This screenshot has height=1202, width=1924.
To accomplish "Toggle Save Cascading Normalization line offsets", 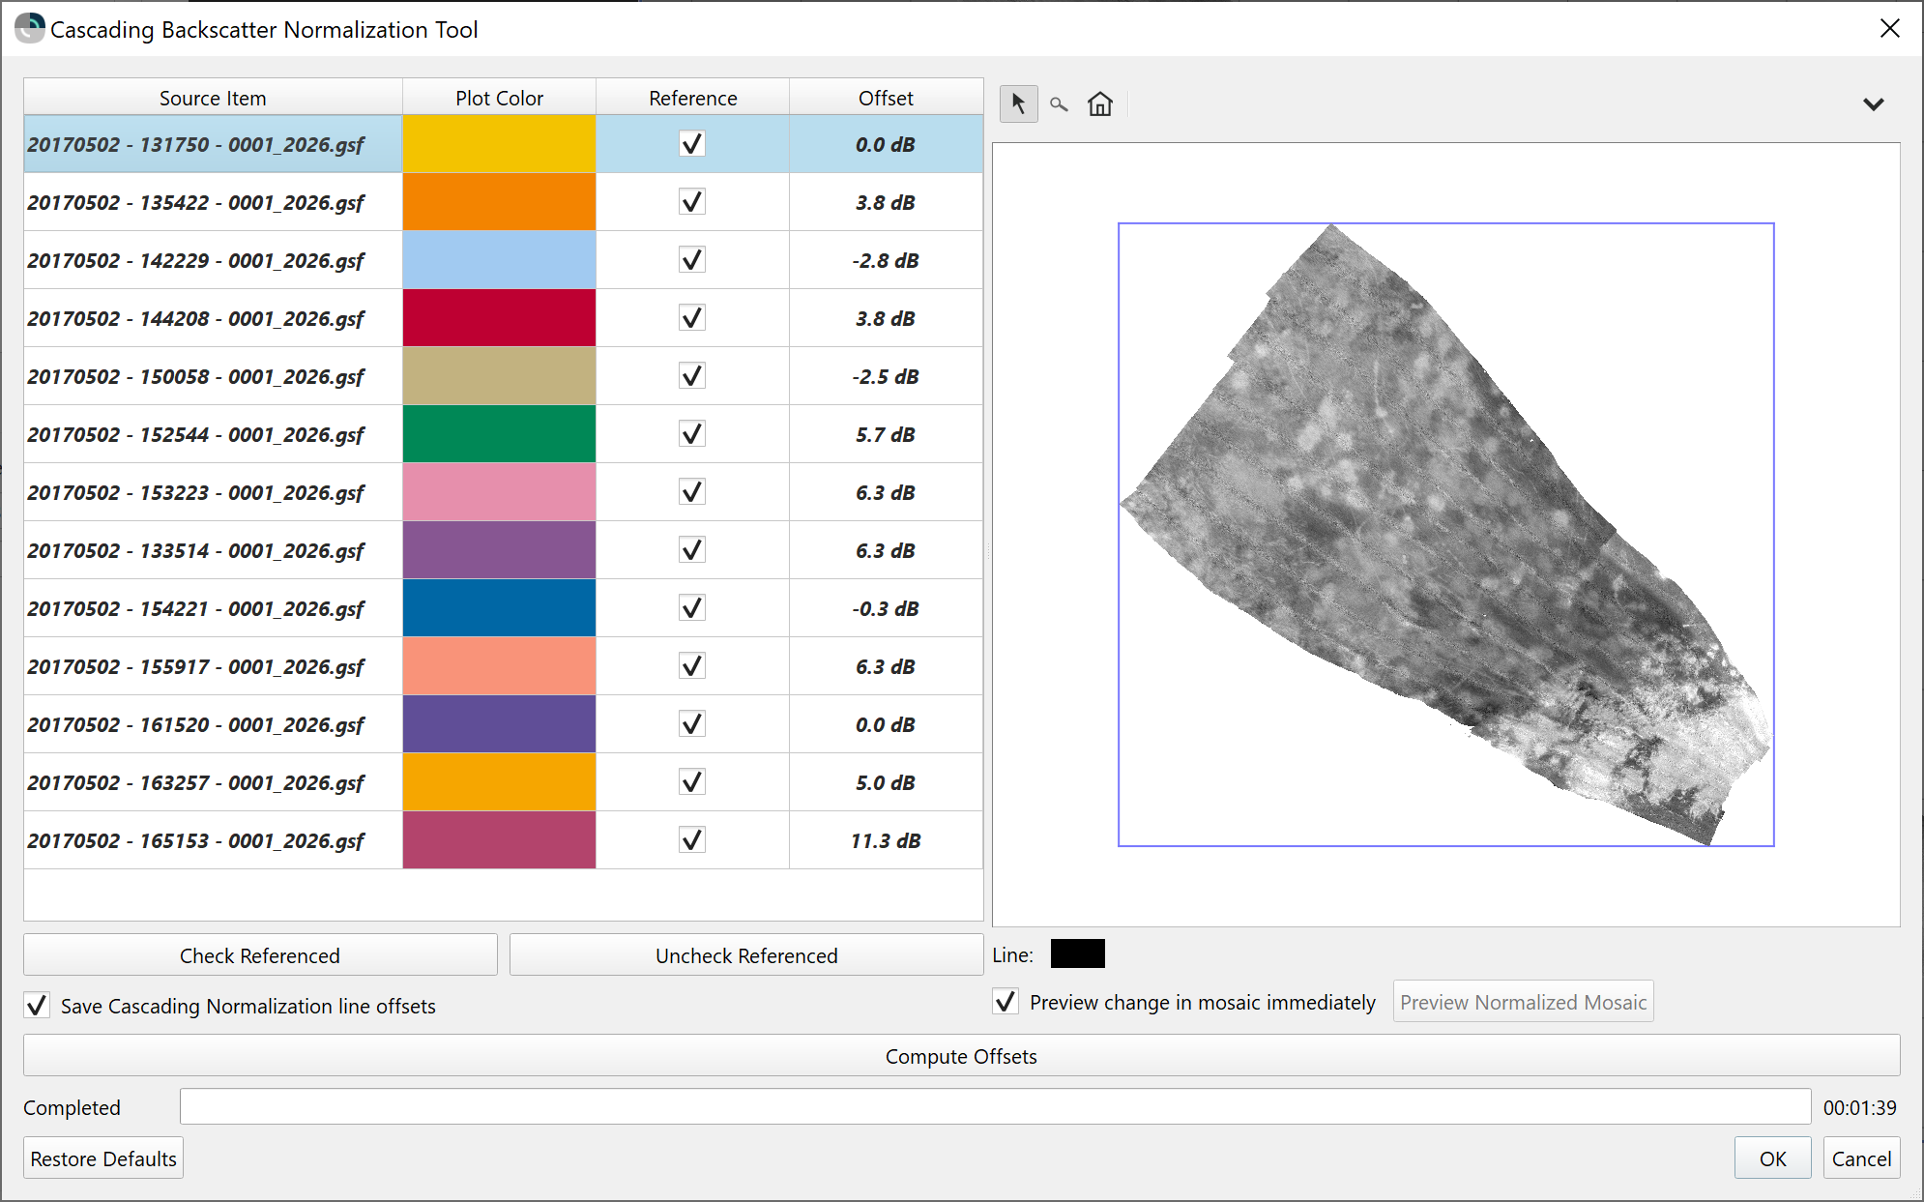I will (x=37, y=1006).
